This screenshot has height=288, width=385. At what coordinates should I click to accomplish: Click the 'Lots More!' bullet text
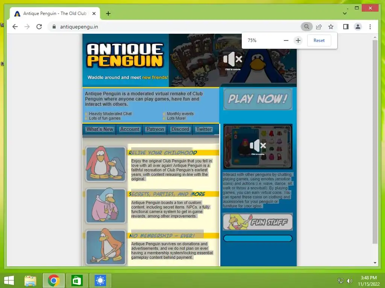coord(176,118)
